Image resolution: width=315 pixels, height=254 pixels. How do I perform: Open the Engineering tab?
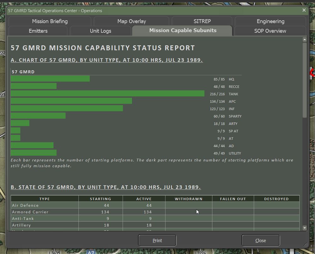pyautogui.click(x=270, y=21)
